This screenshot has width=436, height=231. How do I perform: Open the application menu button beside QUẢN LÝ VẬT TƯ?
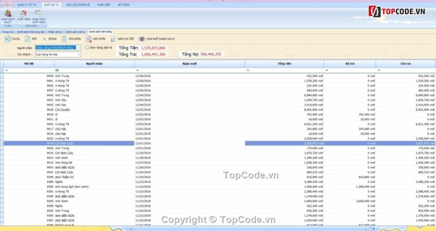point(7,5)
